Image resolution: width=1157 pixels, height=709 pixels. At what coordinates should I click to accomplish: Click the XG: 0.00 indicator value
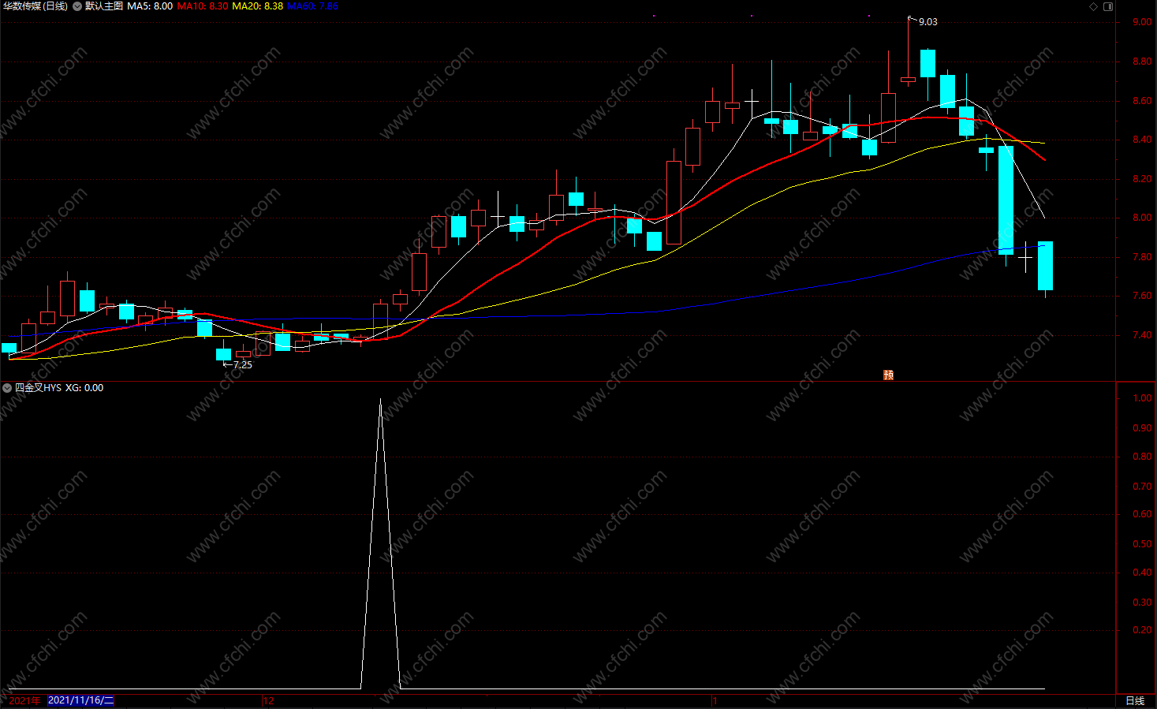click(x=84, y=388)
